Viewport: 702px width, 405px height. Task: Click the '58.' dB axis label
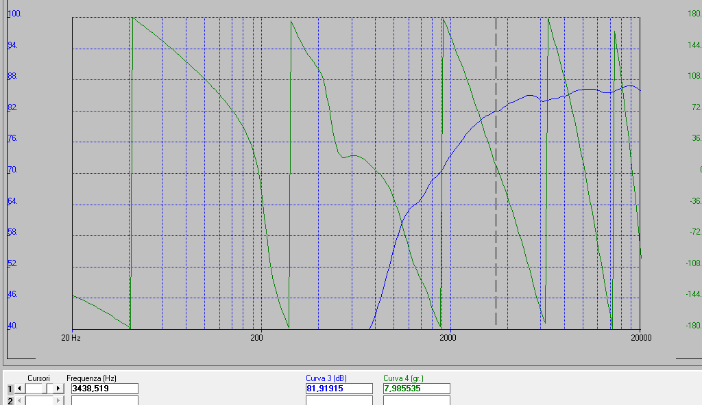click(12, 232)
